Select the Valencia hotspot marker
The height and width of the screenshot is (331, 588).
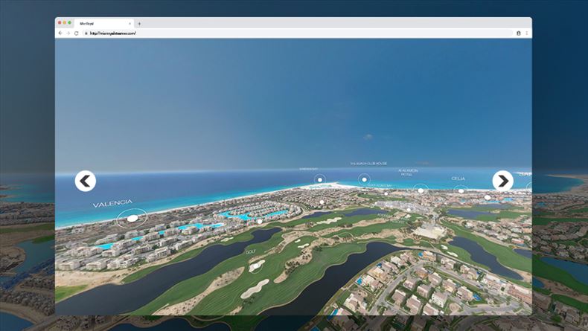click(x=132, y=218)
